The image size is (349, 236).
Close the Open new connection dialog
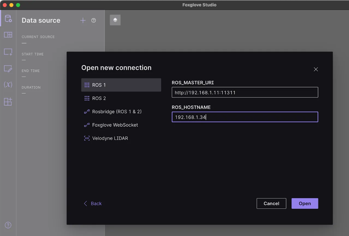click(316, 69)
